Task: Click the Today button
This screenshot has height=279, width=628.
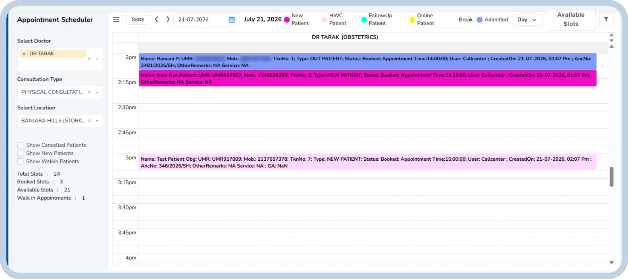Action: (137, 19)
